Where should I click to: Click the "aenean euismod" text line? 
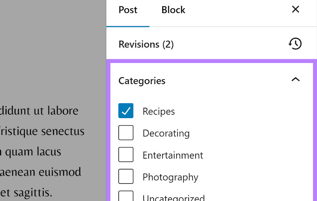tap(41, 172)
